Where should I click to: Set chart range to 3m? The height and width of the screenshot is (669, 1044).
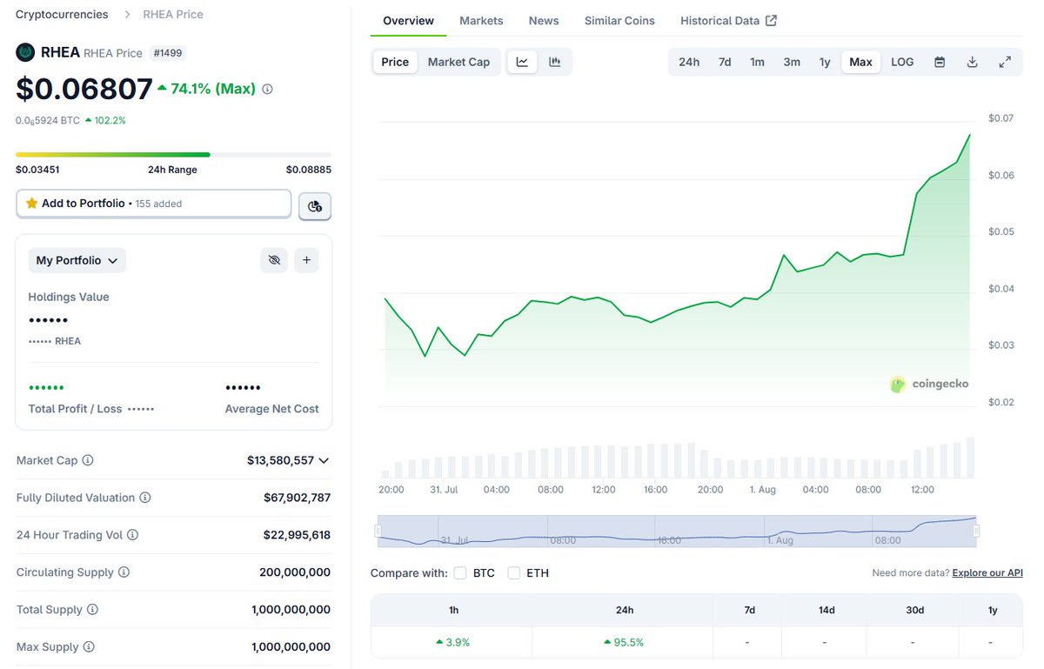pyautogui.click(x=792, y=62)
